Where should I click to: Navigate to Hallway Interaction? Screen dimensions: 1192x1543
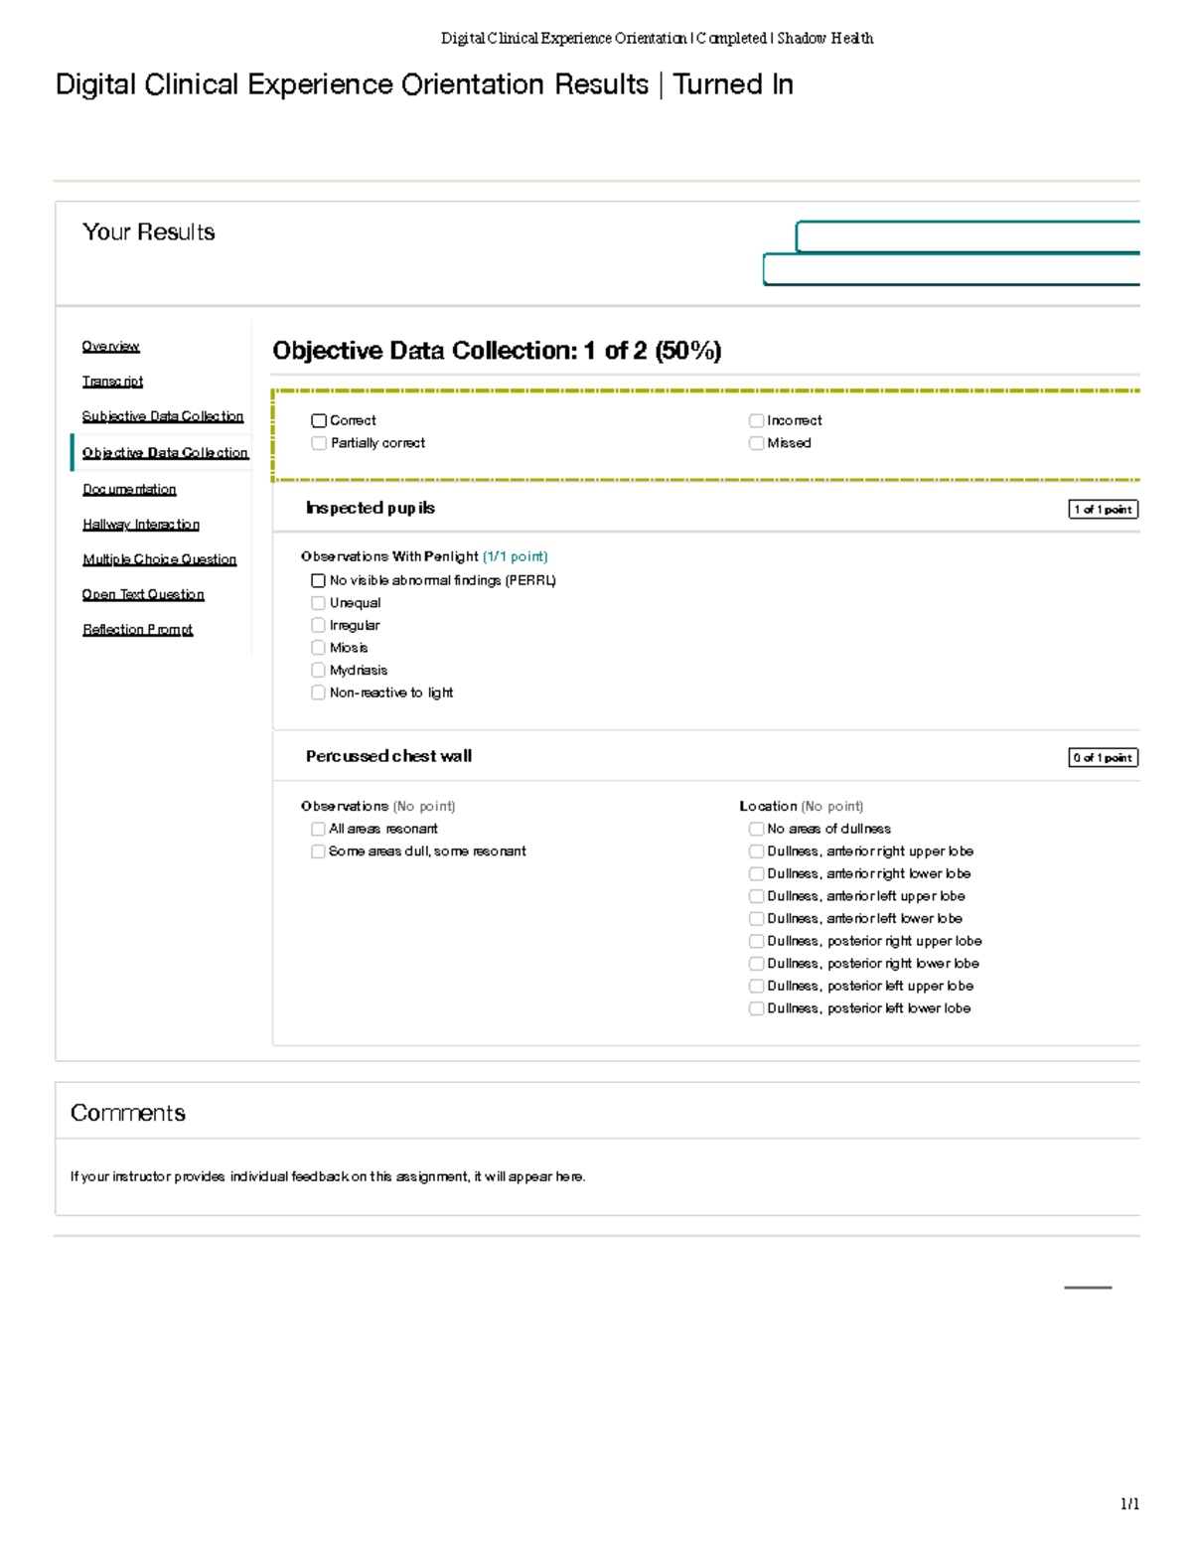click(x=141, y=525)
